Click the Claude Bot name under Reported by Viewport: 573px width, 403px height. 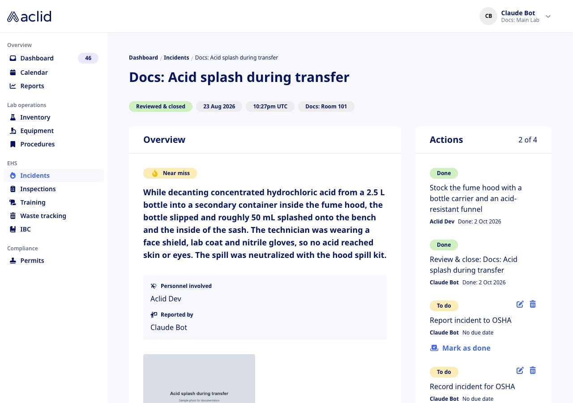169,327
